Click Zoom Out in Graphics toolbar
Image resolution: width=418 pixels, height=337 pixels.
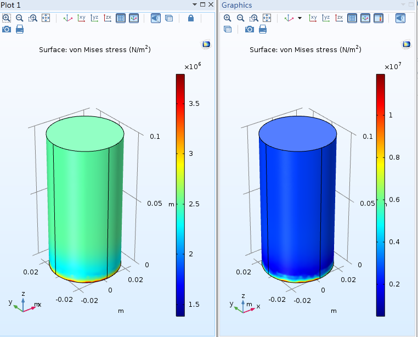(241, 18)
